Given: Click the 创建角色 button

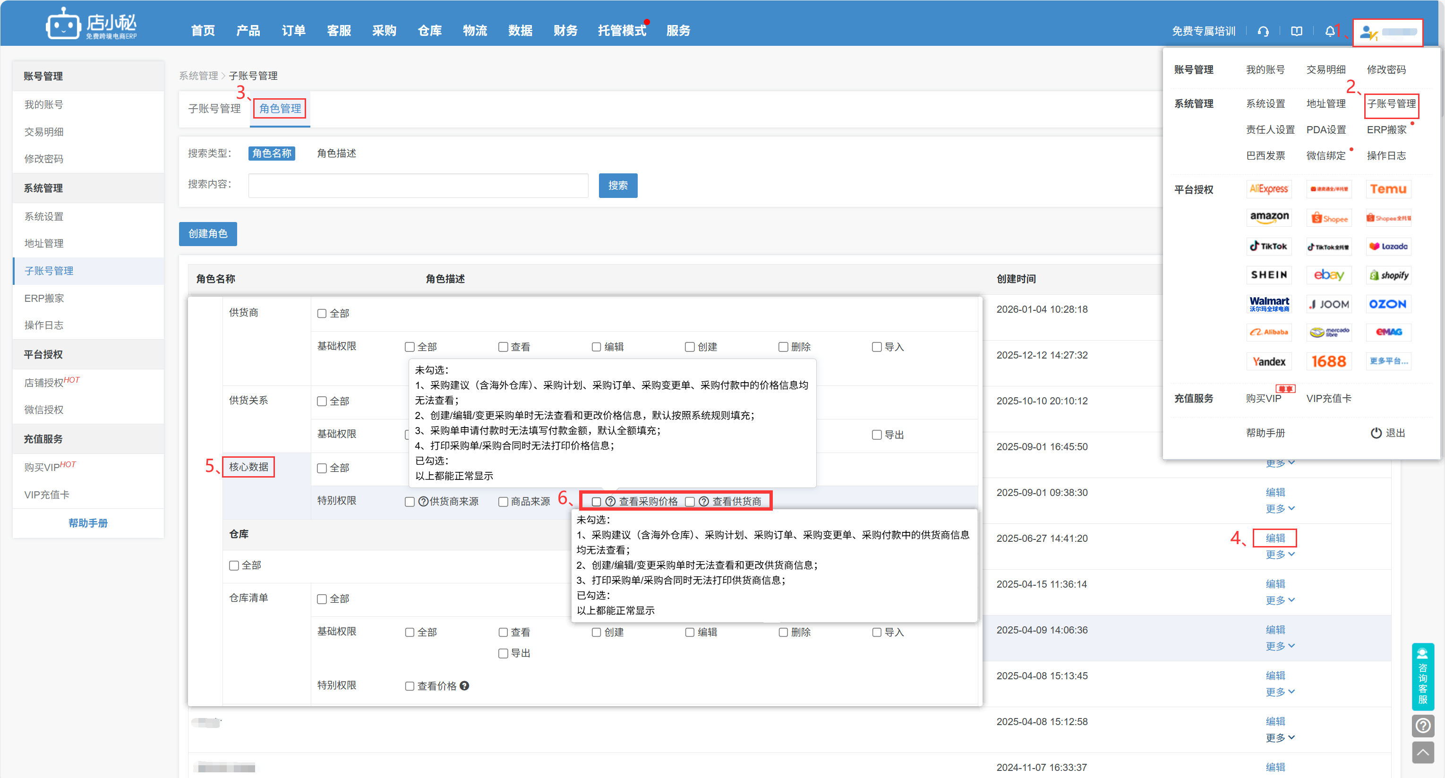Looking at the screenshot, I should (x=207, y=234).
